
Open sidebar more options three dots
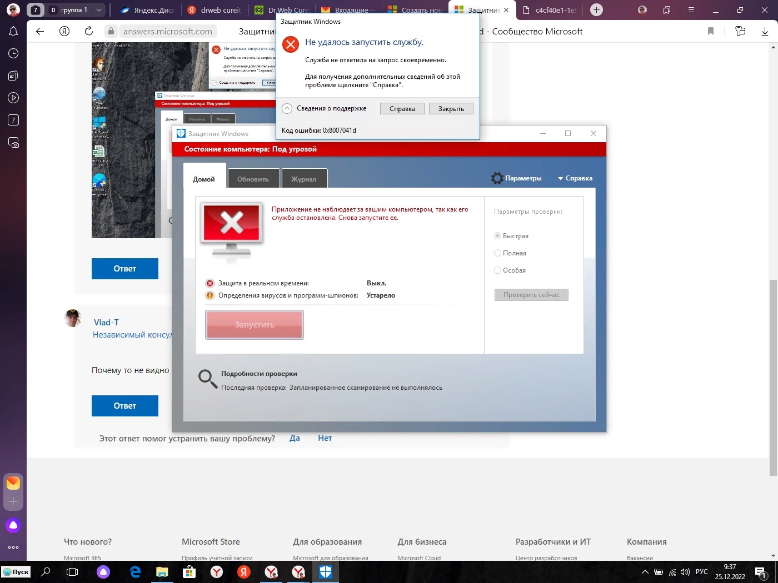13,547
